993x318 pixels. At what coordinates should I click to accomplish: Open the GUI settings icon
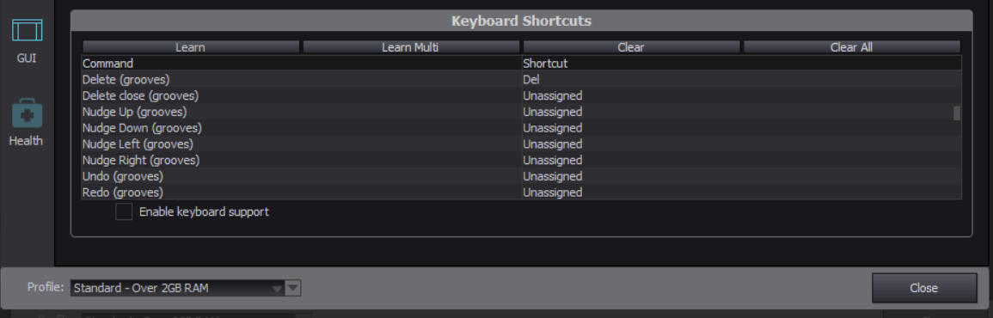coord(27,30)
